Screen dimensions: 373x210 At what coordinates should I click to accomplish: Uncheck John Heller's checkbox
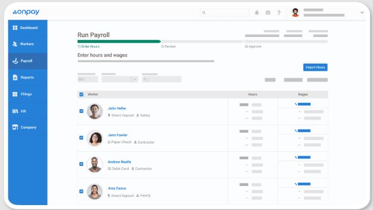(x=81, y=111)
